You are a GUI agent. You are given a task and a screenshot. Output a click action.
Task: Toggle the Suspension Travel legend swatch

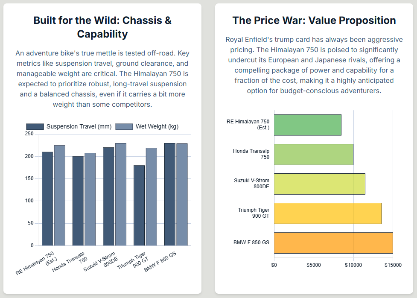coord(35,127)
